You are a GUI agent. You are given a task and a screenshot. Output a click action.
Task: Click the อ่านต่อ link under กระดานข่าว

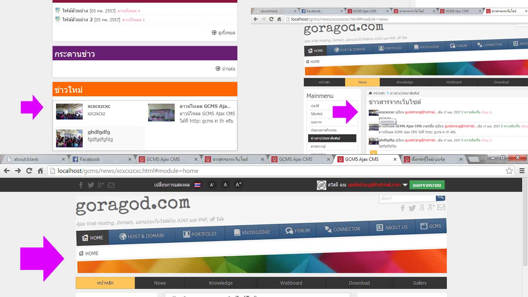click(226, 68)
